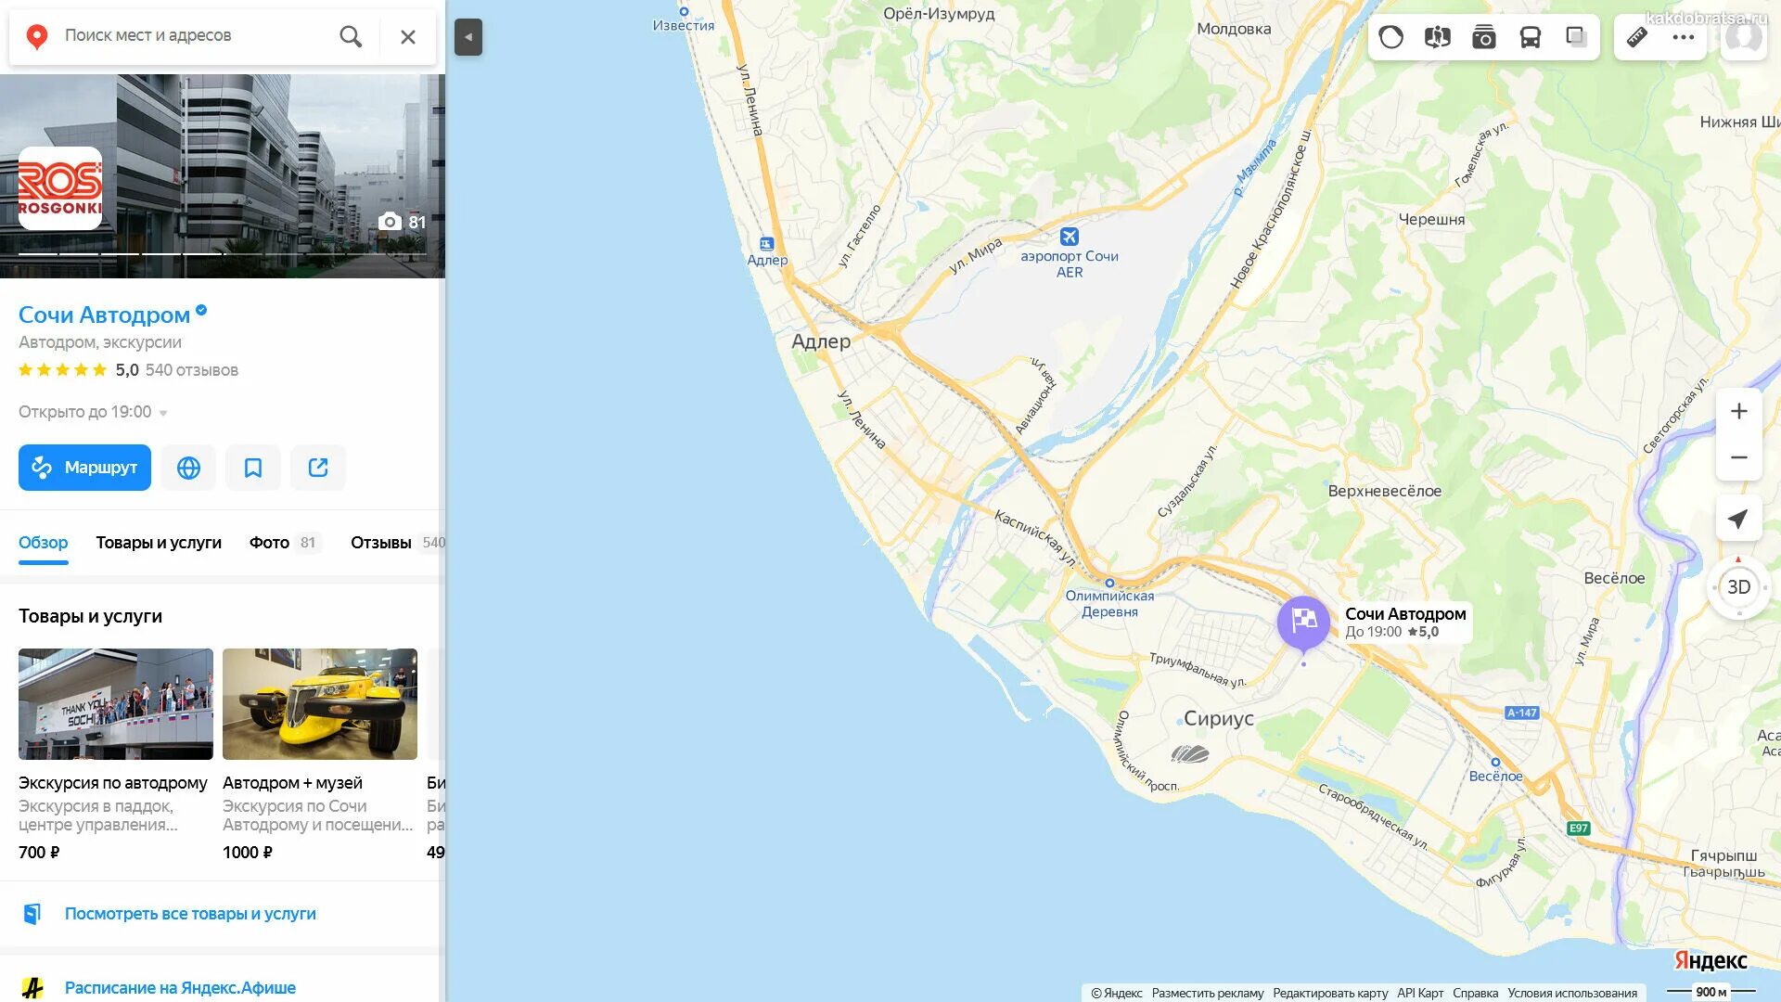1781x1002 pixels.
Task: Click Экскурсия по автодрому title text
Action: [x=113, y=783]
